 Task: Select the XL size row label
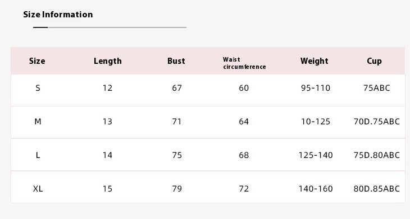38,189
